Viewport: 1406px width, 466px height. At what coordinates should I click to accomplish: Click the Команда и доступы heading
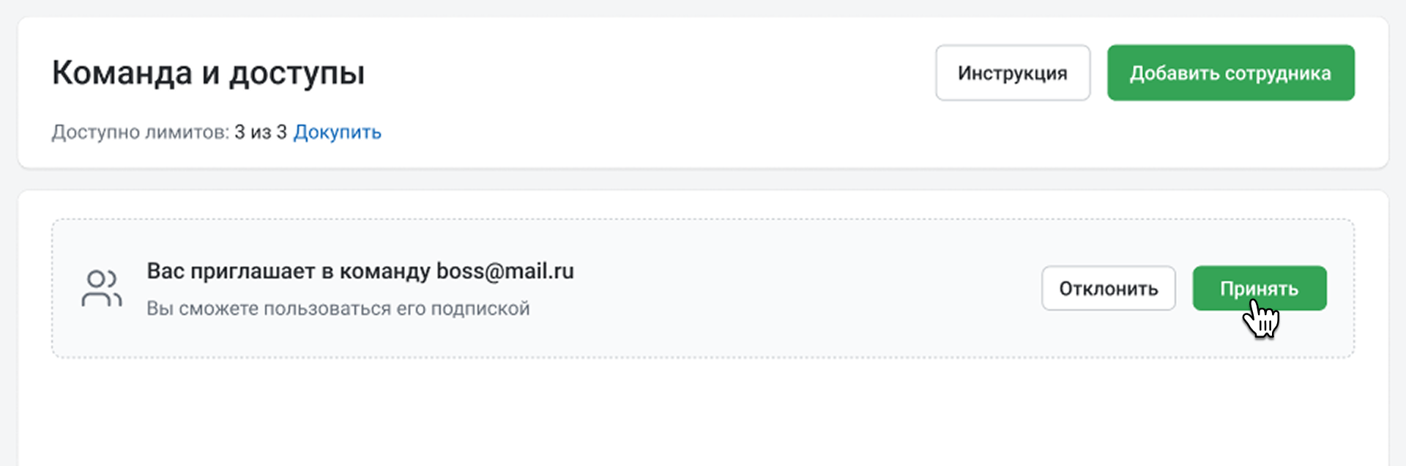(x=208, y=73)
